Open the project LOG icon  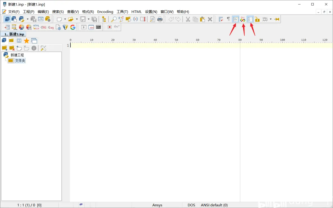click(41, 19)
